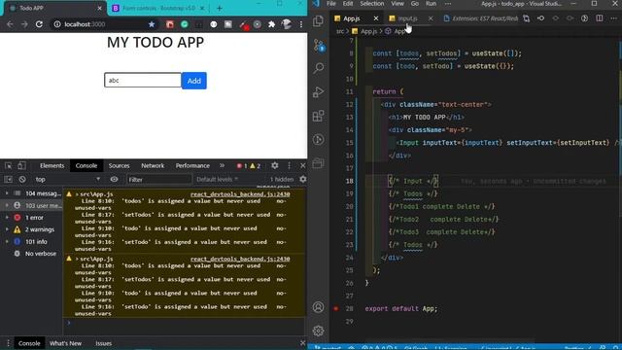Switch to the Elements tab

52,165
